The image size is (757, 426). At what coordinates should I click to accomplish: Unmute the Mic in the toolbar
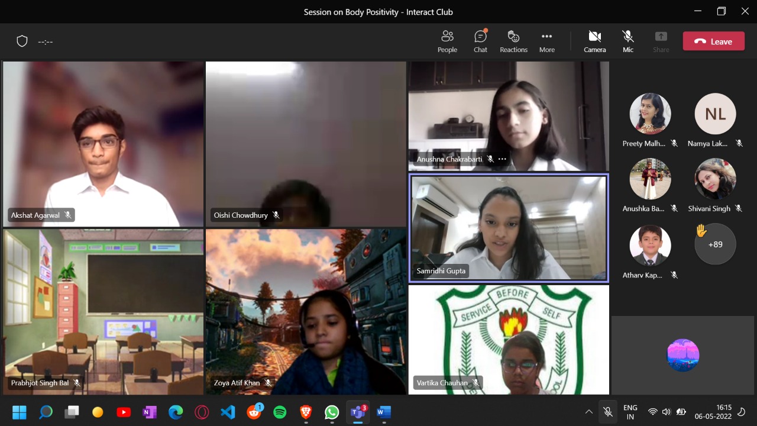628,41
